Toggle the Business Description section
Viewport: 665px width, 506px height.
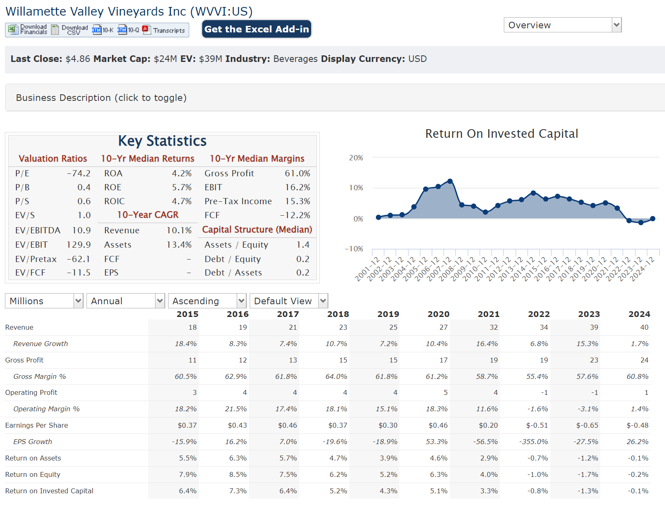[335, 98]
